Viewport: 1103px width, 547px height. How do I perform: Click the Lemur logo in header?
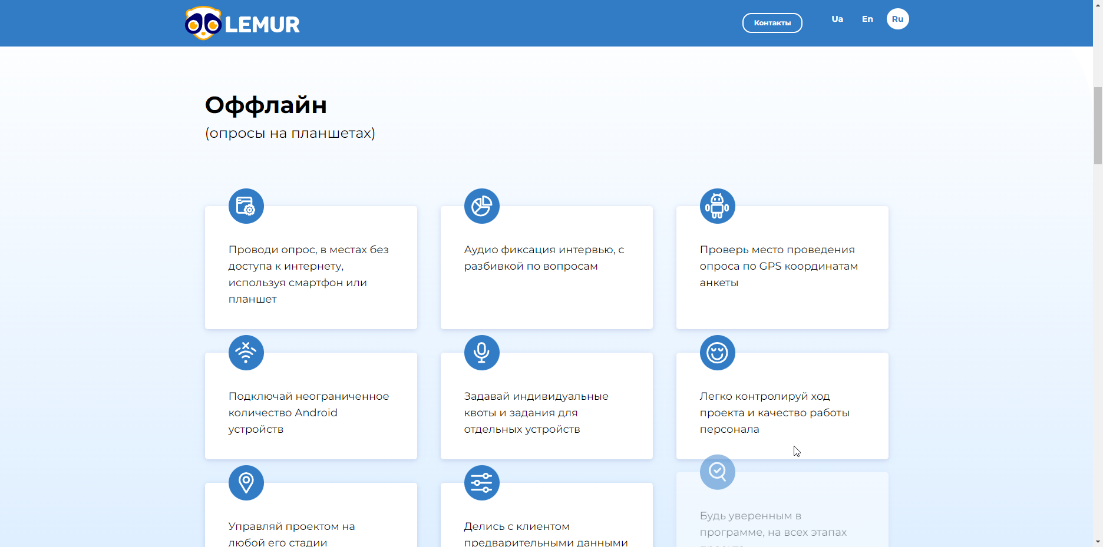(242, 23)
